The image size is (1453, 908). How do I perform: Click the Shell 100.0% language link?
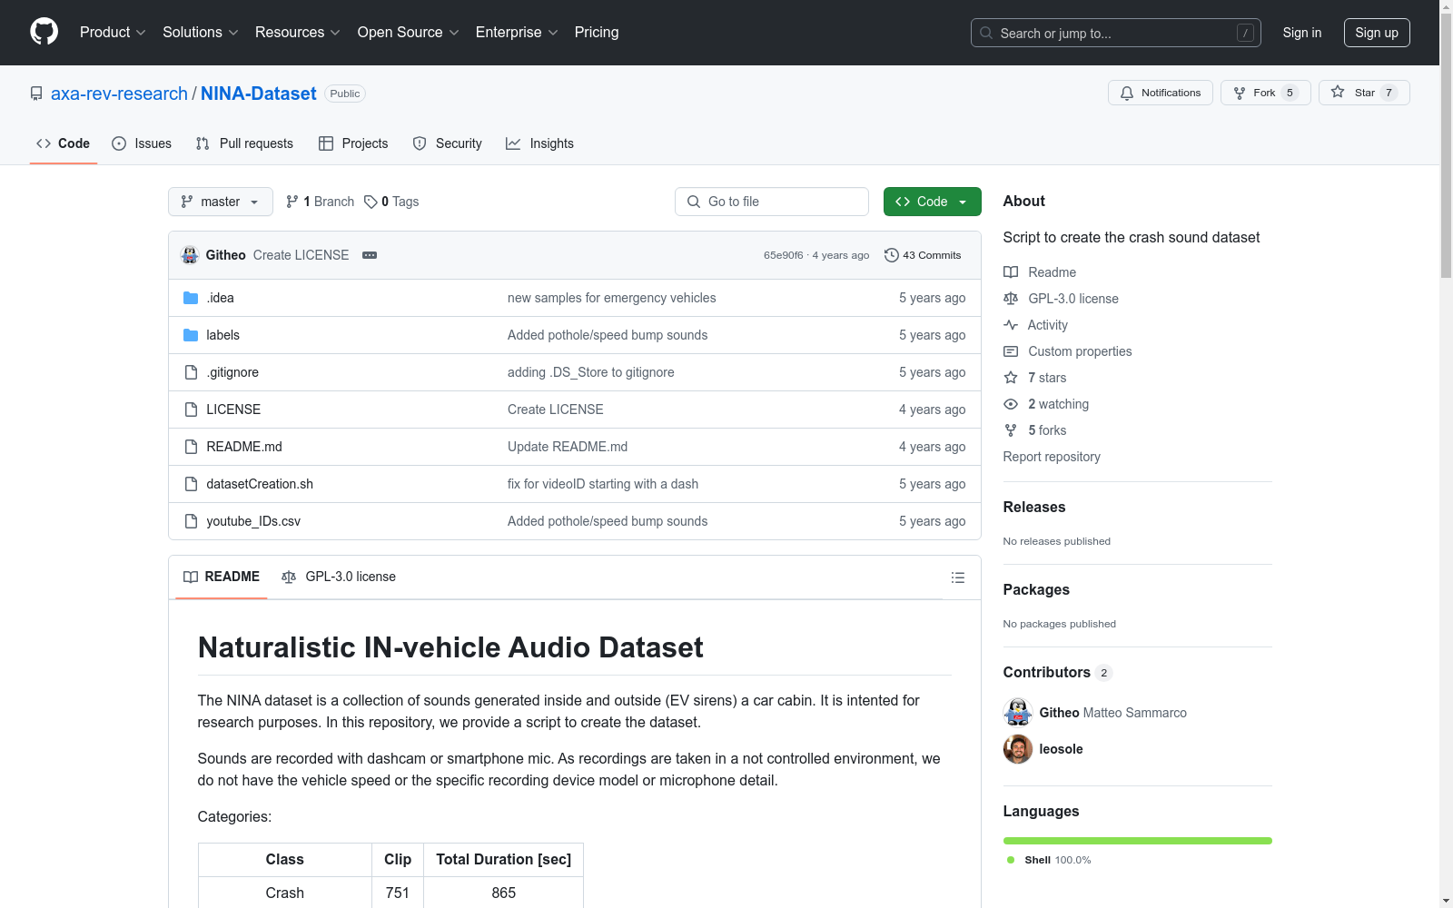point(1049,860)
